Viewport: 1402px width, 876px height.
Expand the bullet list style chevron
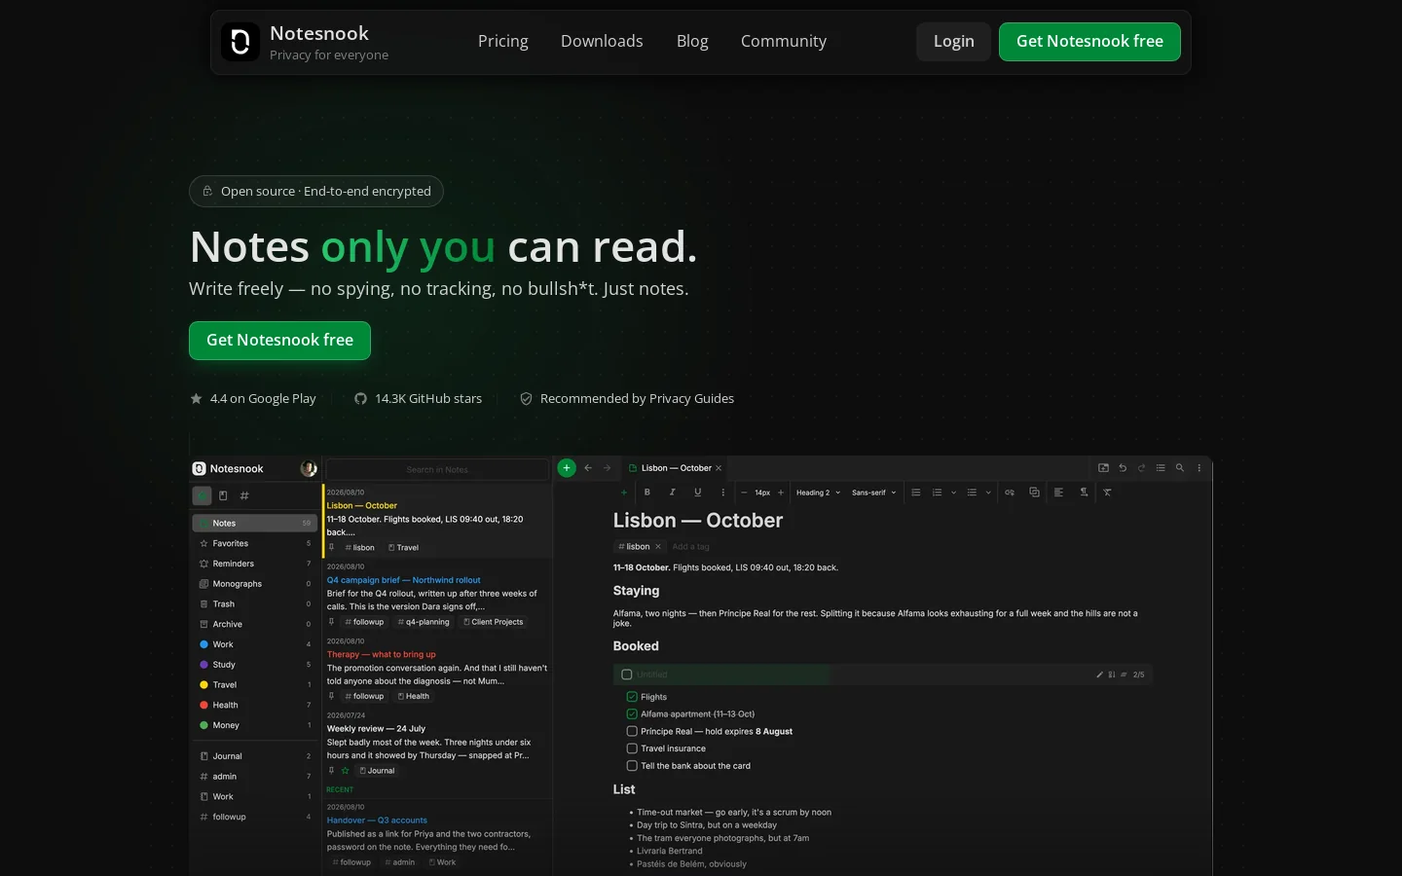[988, 493]
